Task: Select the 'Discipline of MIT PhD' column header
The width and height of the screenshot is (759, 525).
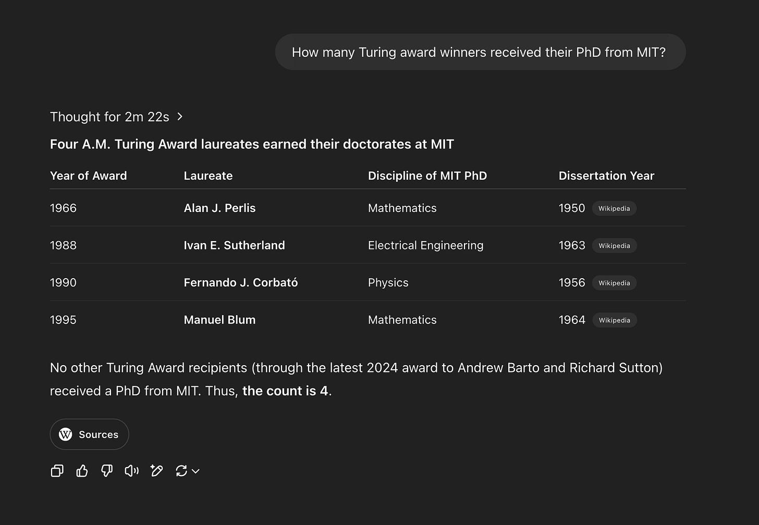Action: [427, 176]
